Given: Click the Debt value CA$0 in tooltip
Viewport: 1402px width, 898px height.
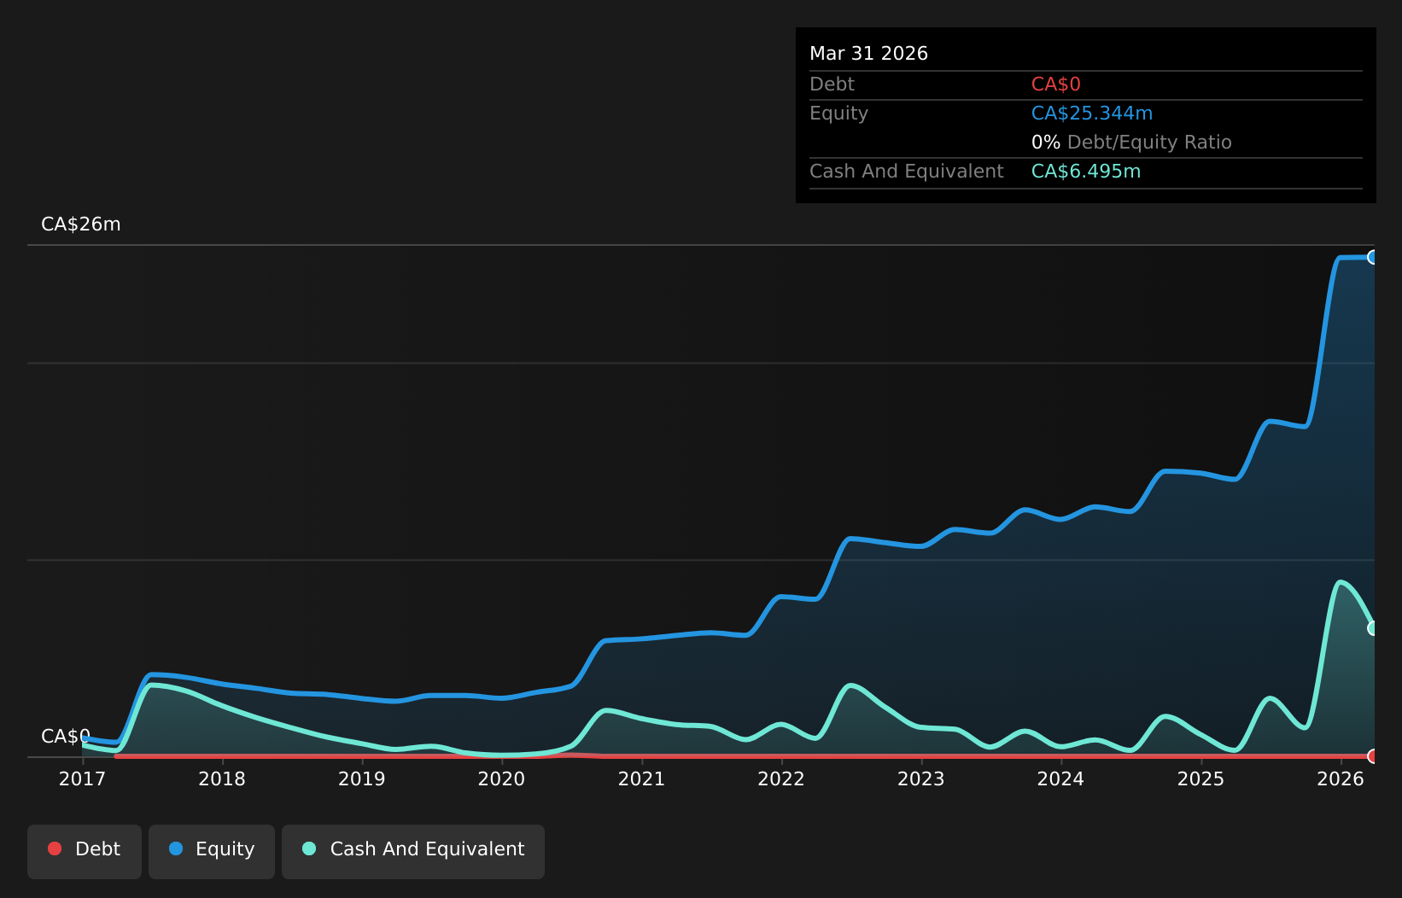Looking at the screenshot, I should [x=1056, y=84].
